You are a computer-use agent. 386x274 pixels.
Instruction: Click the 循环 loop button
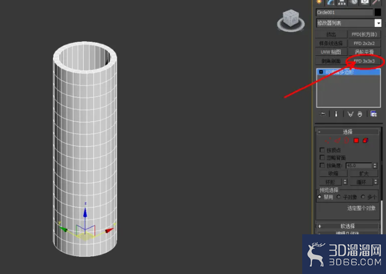tap(361, 182)
